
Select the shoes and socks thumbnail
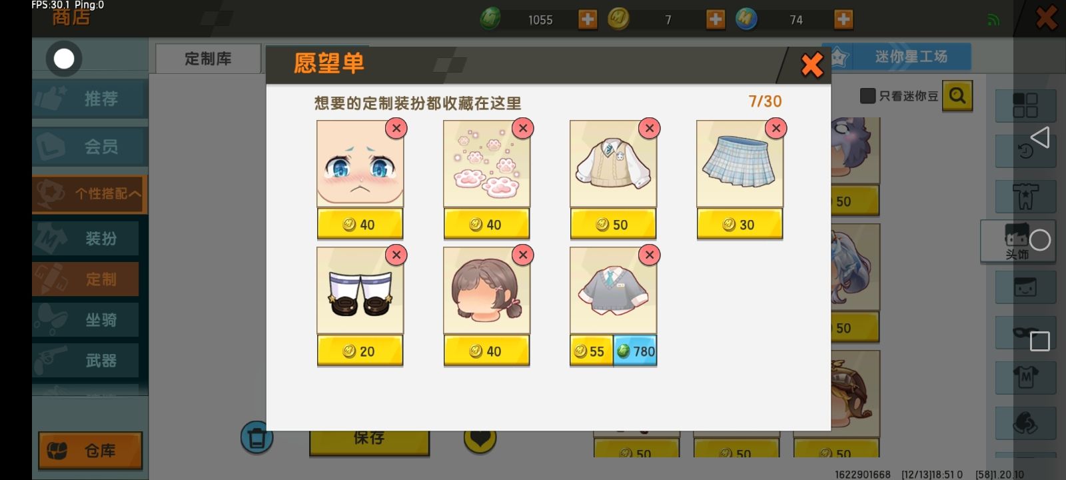tap(360, 291)
